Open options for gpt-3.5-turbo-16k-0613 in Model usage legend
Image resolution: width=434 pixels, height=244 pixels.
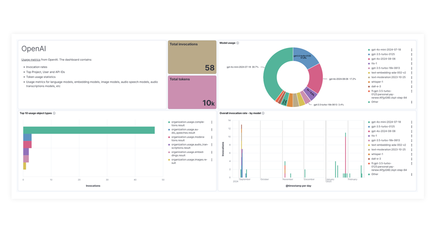[x=412, y=68]
